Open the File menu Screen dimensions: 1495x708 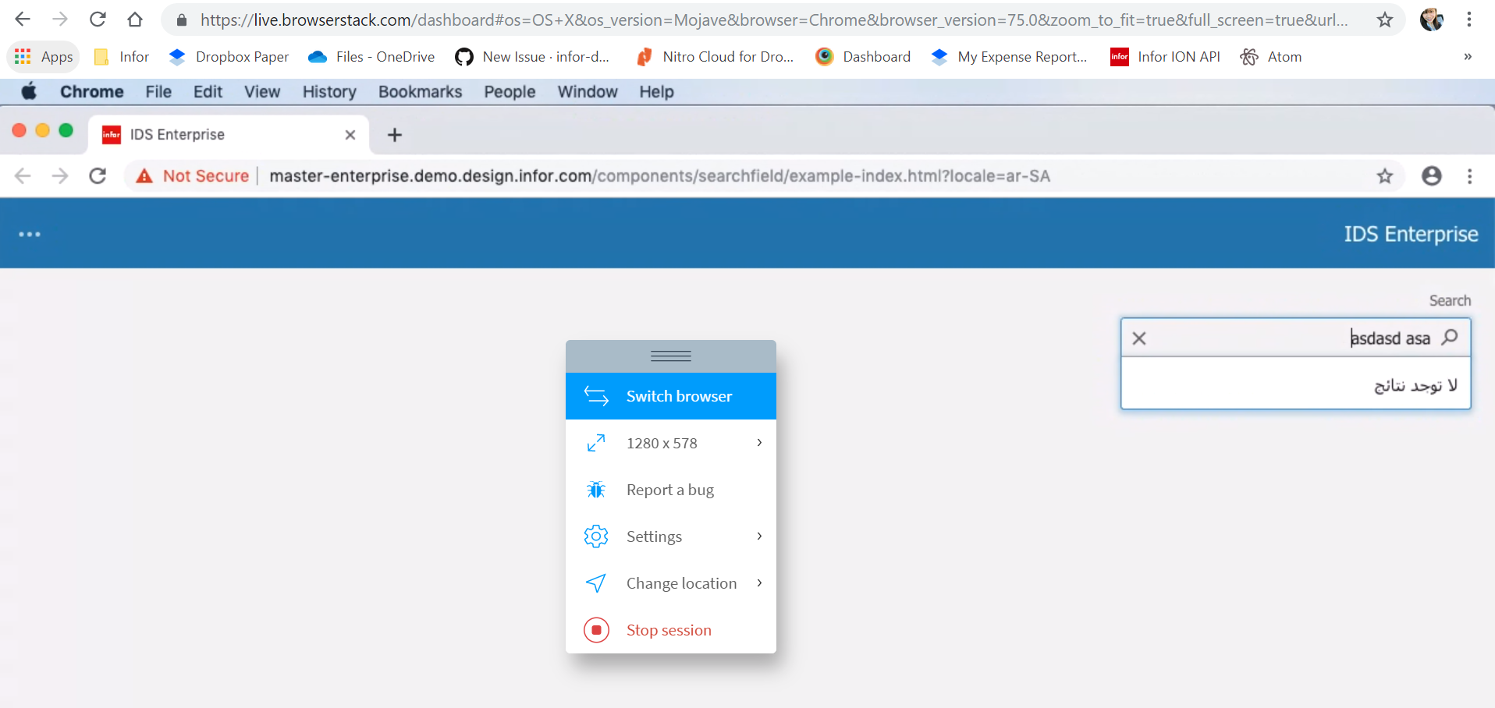pos(158,92)
